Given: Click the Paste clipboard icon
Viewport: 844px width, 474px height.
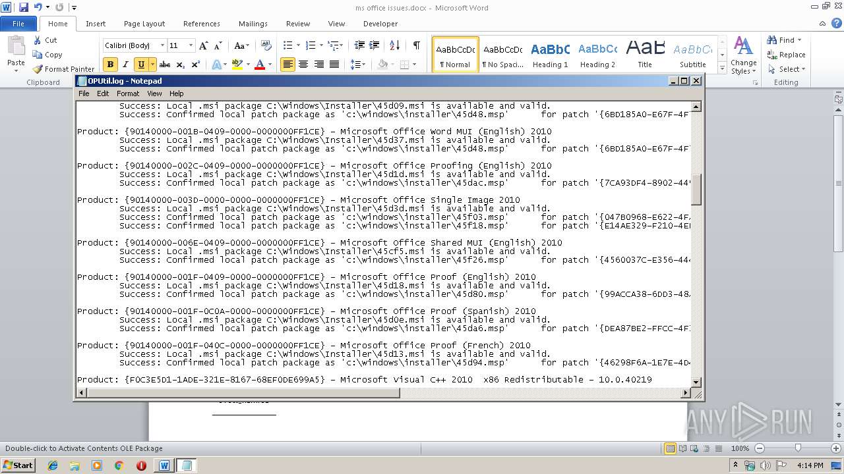Looking at the screenshot, I should (x=16, y=46).
